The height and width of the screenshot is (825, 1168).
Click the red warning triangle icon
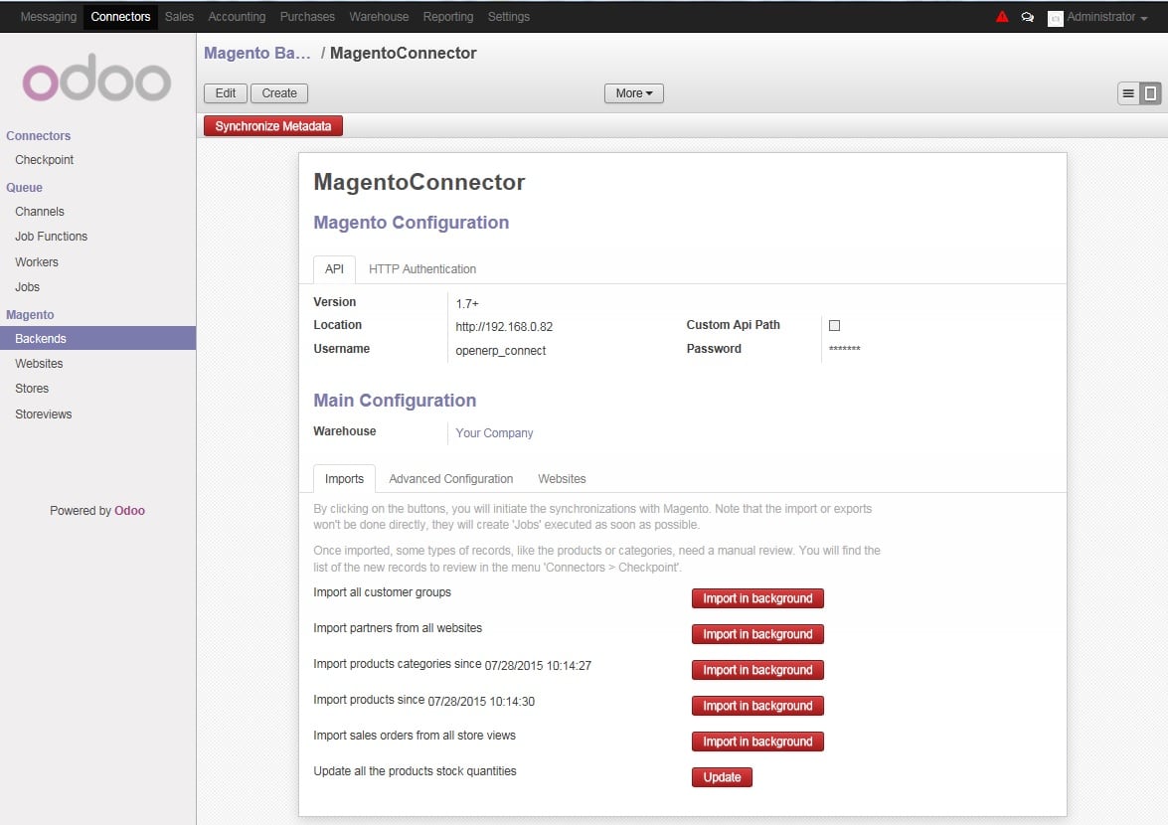[1002, 17]
